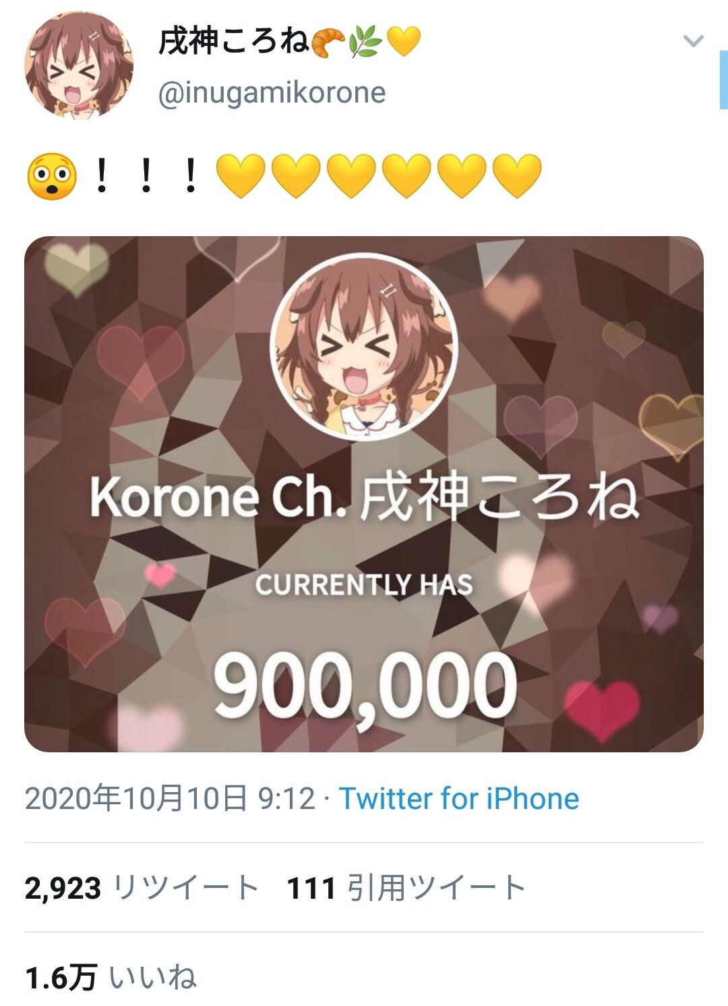The height and width of the screenshot is (1006, 728).
Task: Tap the last yellow heart in tweet text
Action: click(517, 176)
